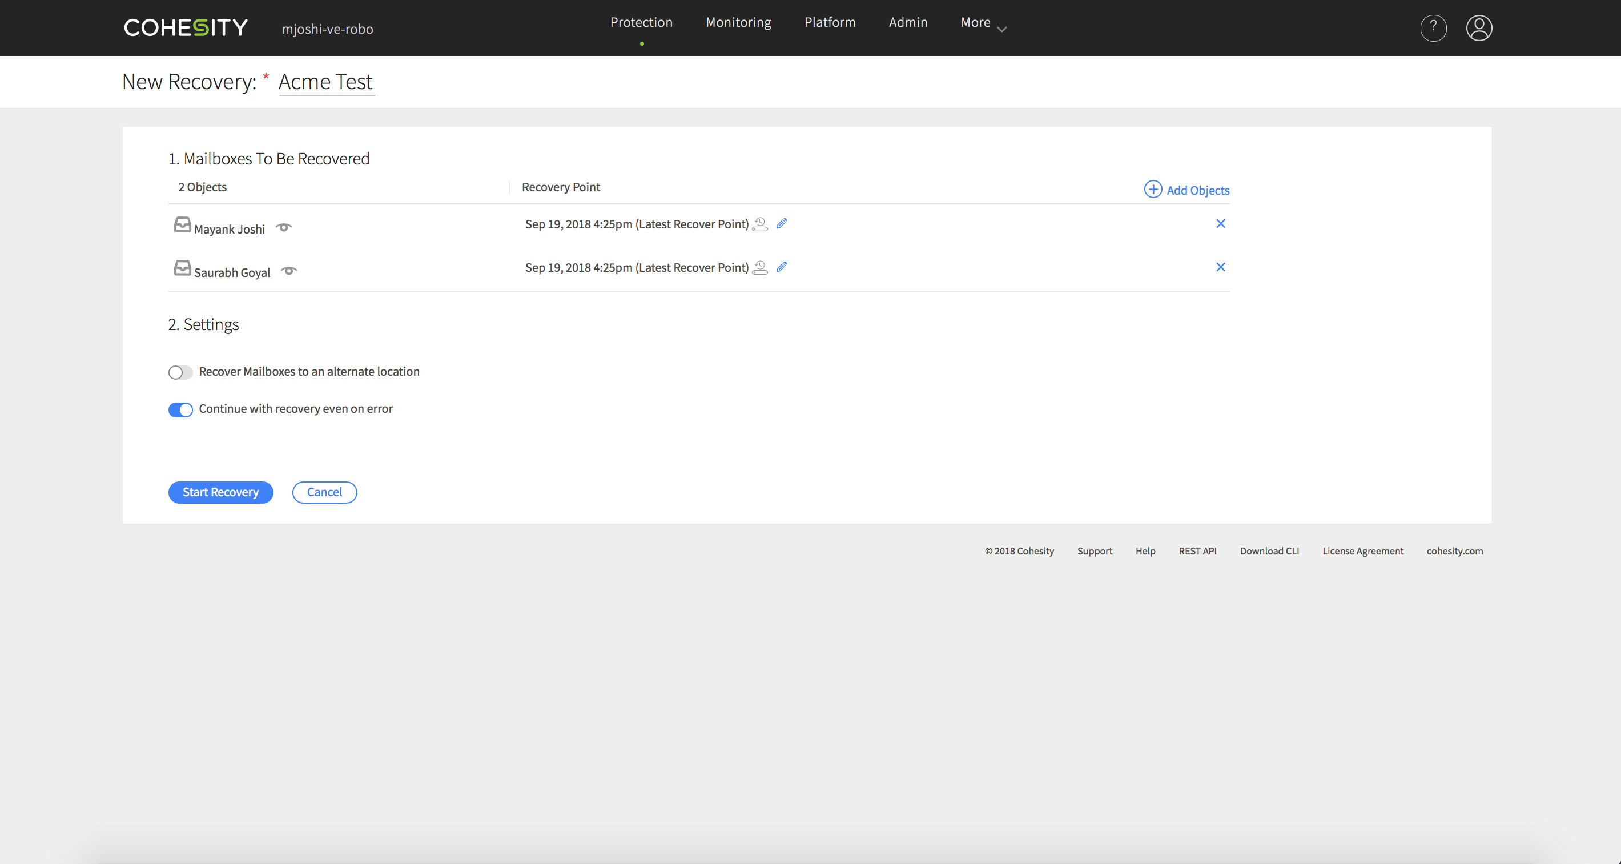
Task: Open the Platform menu
Action: click(x=830, y=23)
